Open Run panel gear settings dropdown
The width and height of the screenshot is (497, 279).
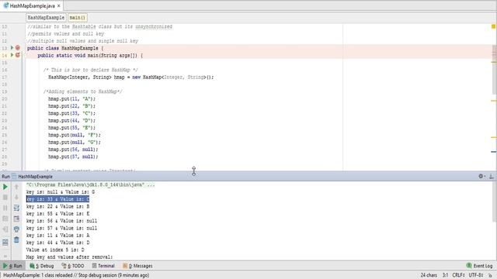click(x=481, y=176)
